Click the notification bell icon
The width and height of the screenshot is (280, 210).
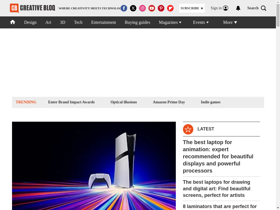pyautogui.click(x=238, y=8)
